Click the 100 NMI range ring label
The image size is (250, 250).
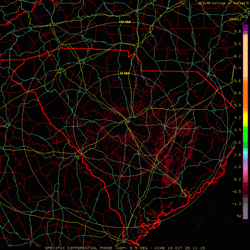(x=125, y=22)
